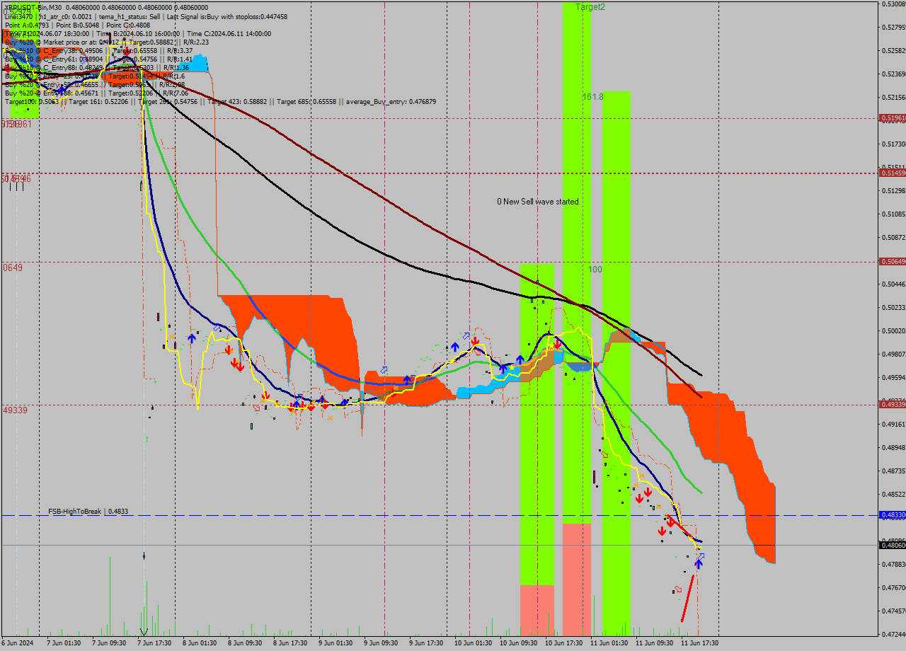Click the "10 Jun 17:30" time label

[563, 643]
